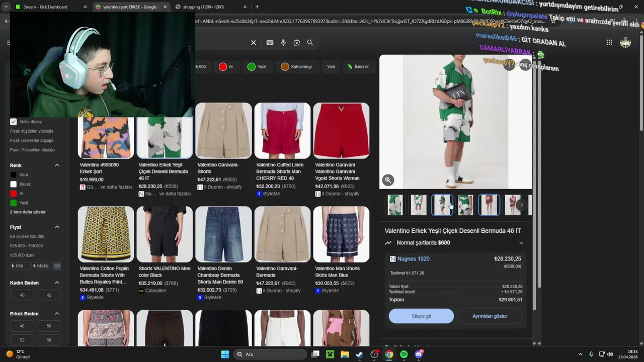
Task: Open a new browser tab
Action: pos(257,7)
